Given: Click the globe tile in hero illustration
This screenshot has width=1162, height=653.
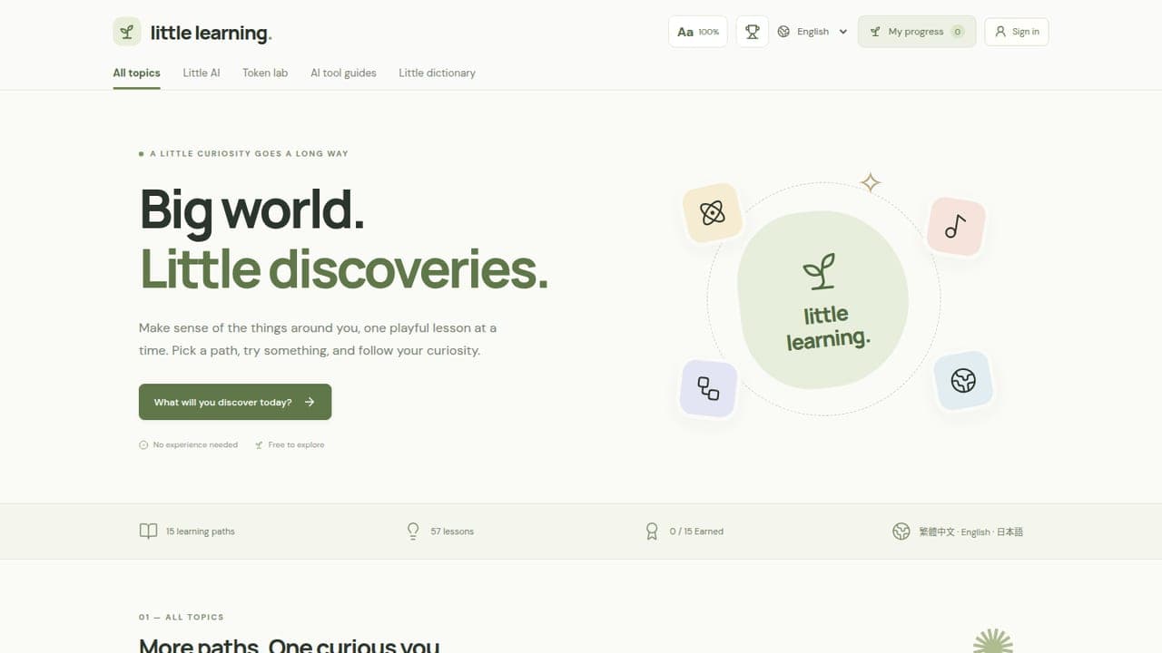Looking at the screenshot, I should click(963, 380).
